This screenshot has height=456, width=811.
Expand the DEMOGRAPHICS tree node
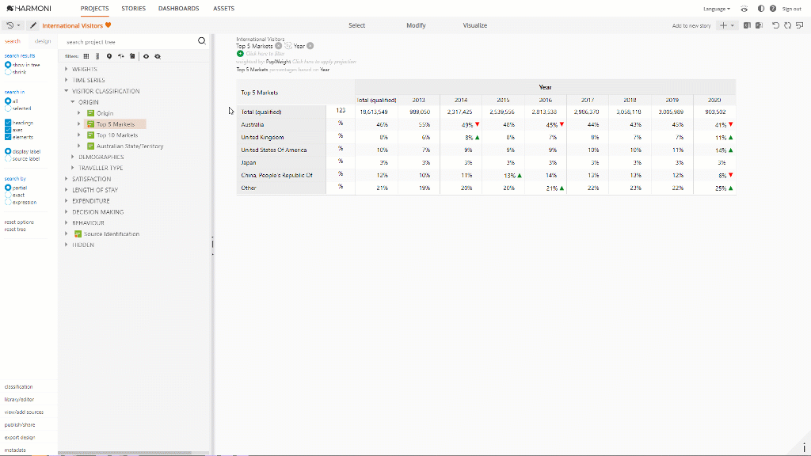click(x=73, y=157)
